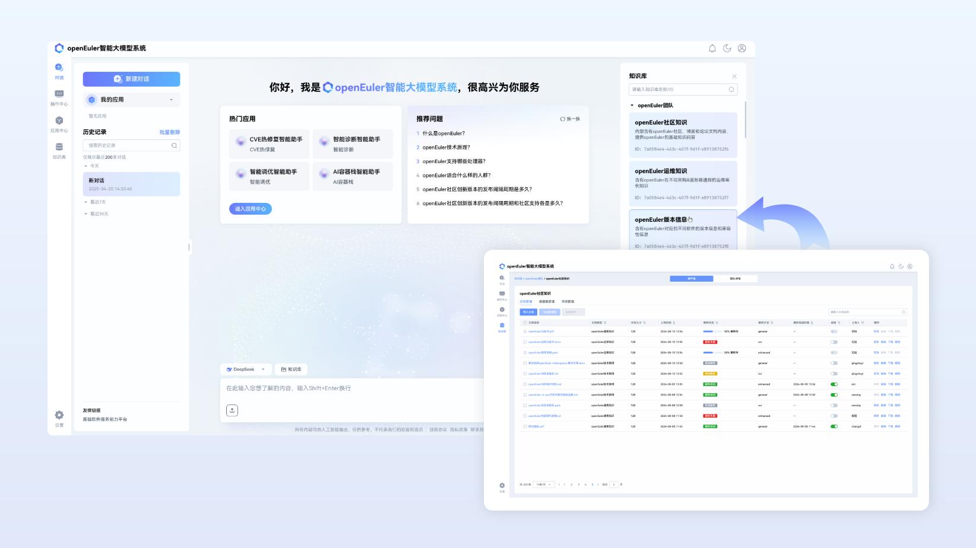976x548 pixels.
Task: Open 知识库 database icon in main sidebar
Action: [59, 146]
